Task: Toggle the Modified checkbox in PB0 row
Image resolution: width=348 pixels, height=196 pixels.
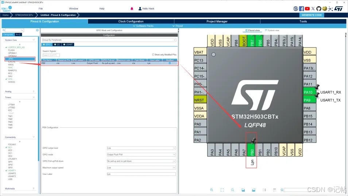Action: pyautogui.click(x=169, y=63)
